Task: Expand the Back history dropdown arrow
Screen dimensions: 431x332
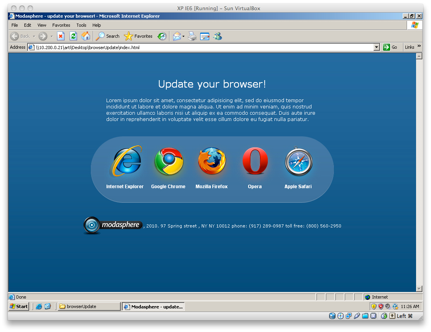Action: click(34, 36)
